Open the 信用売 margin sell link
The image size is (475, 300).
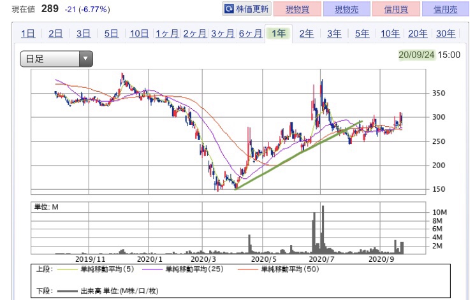pos(445,9)
